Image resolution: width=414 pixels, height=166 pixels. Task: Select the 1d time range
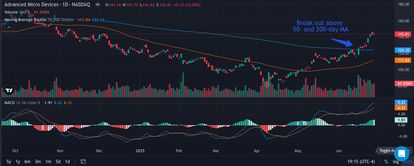(x=67, y=162)
